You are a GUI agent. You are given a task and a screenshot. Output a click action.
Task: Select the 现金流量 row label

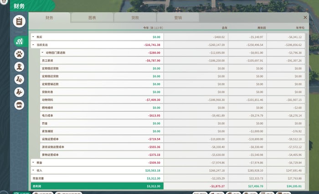coord(38,179)
